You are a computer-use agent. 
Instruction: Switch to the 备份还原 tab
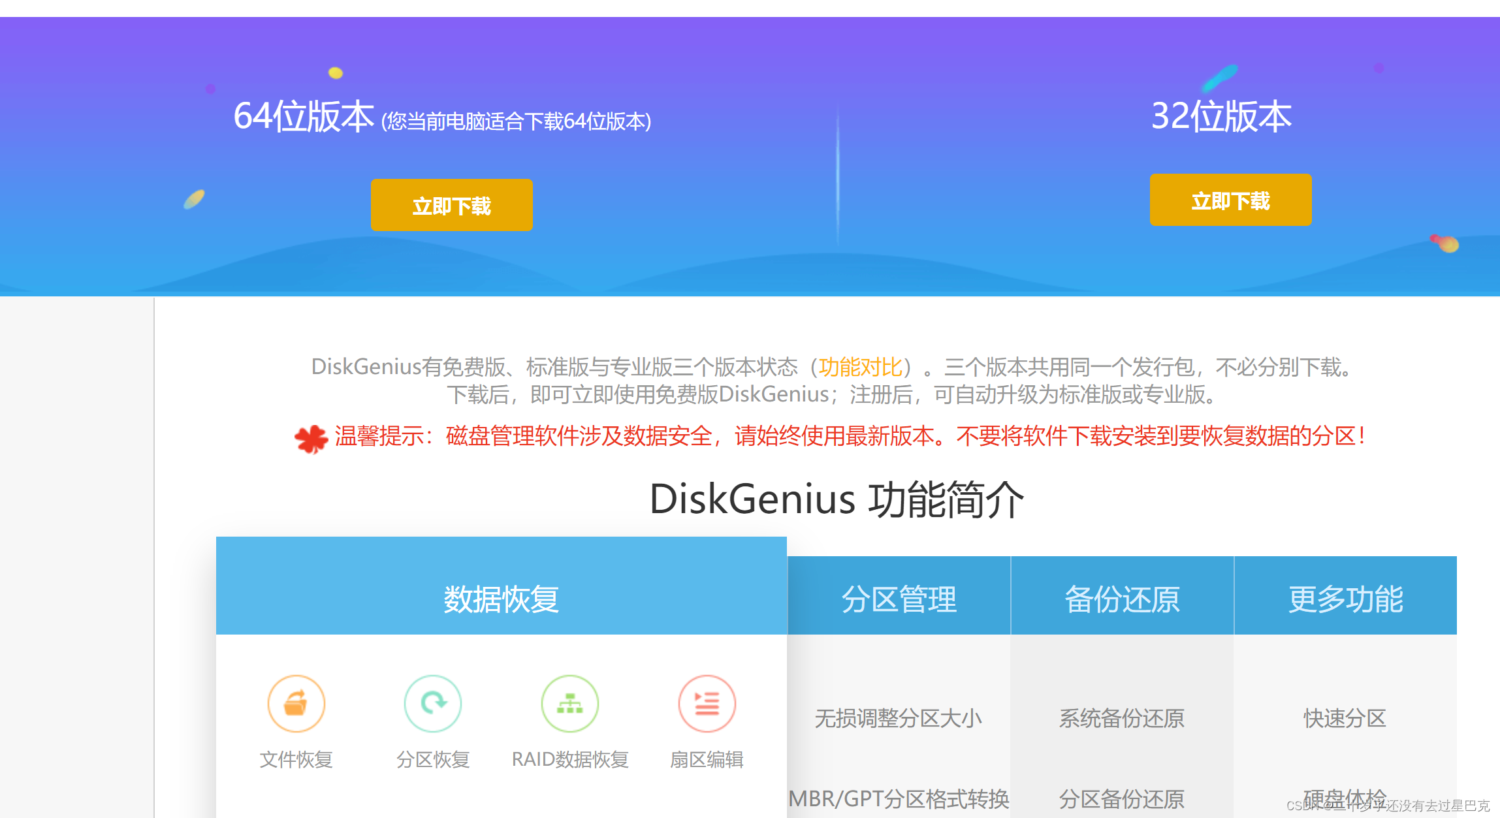[x=1122, y=599]
